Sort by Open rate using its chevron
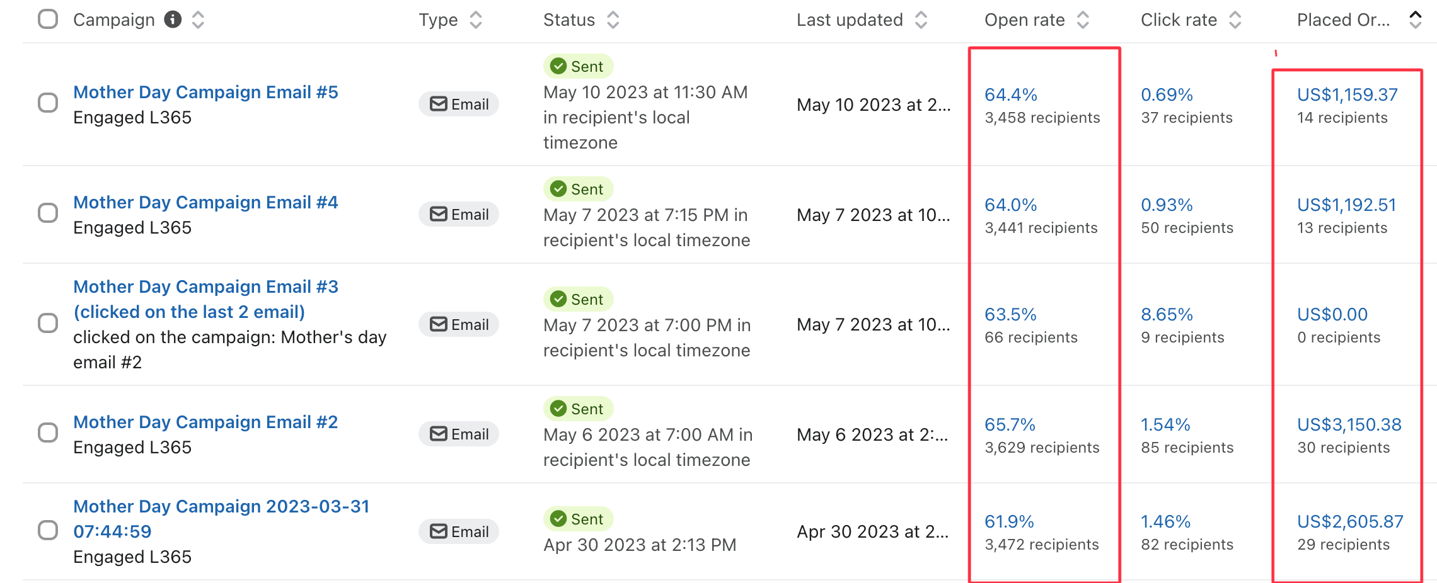 [1083, 20]
